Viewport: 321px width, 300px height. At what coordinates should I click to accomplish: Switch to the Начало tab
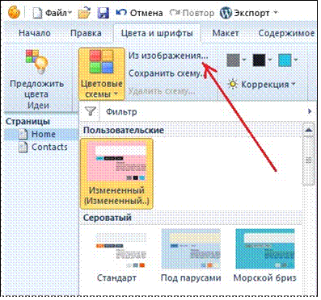click(x=35, y=33)
